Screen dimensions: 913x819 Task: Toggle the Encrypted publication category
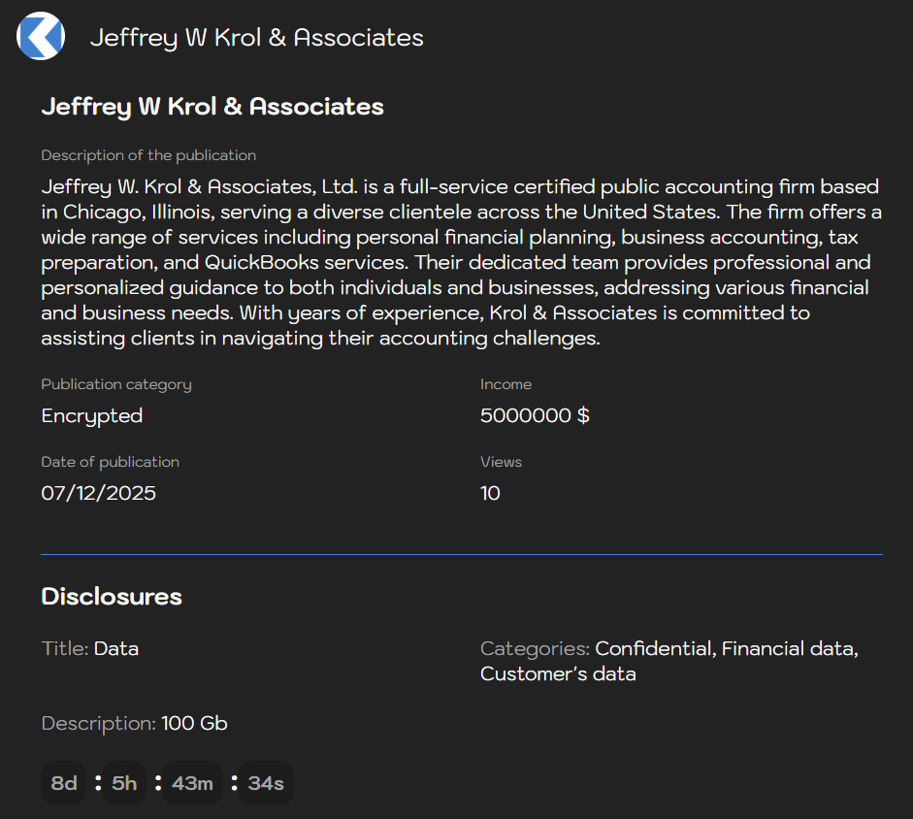pos(92,415)
